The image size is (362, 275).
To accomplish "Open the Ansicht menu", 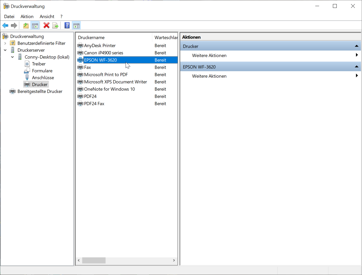I will (47, 17).
